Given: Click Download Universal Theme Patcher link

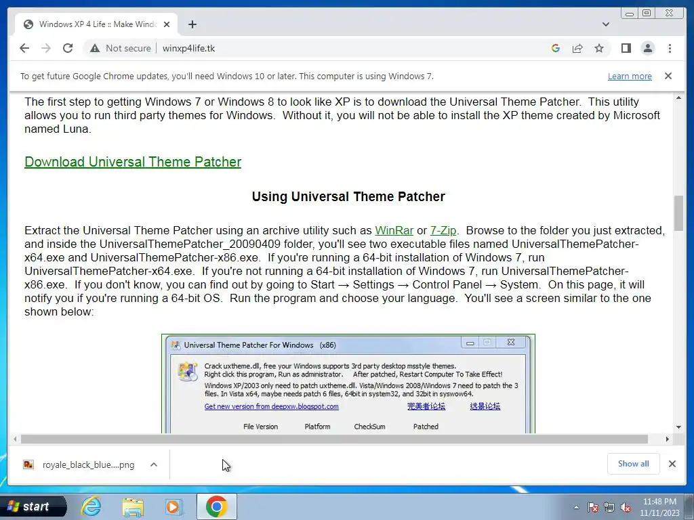Looking at the screenshot, I should click(x=133, y=162).
